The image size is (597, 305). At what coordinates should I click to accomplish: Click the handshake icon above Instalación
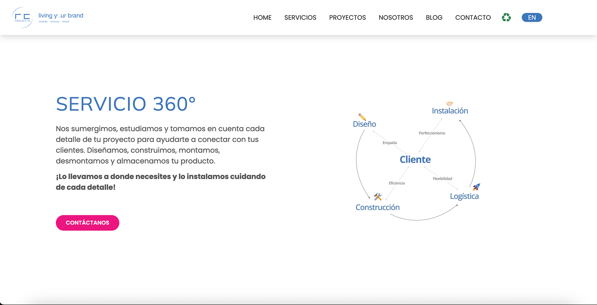pos(449,103)
